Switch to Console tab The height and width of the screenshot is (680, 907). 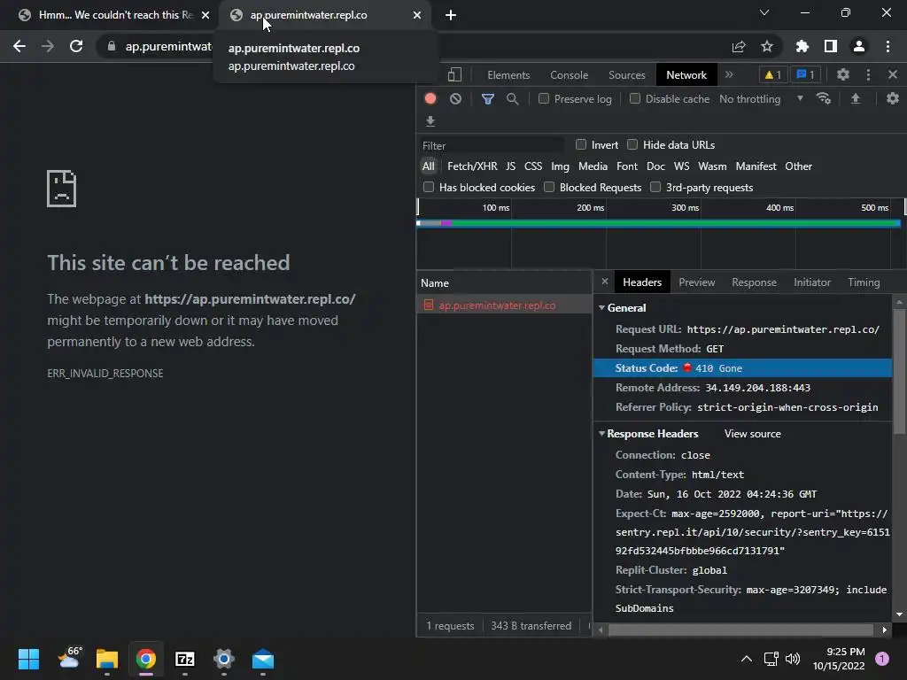[570, 75]
